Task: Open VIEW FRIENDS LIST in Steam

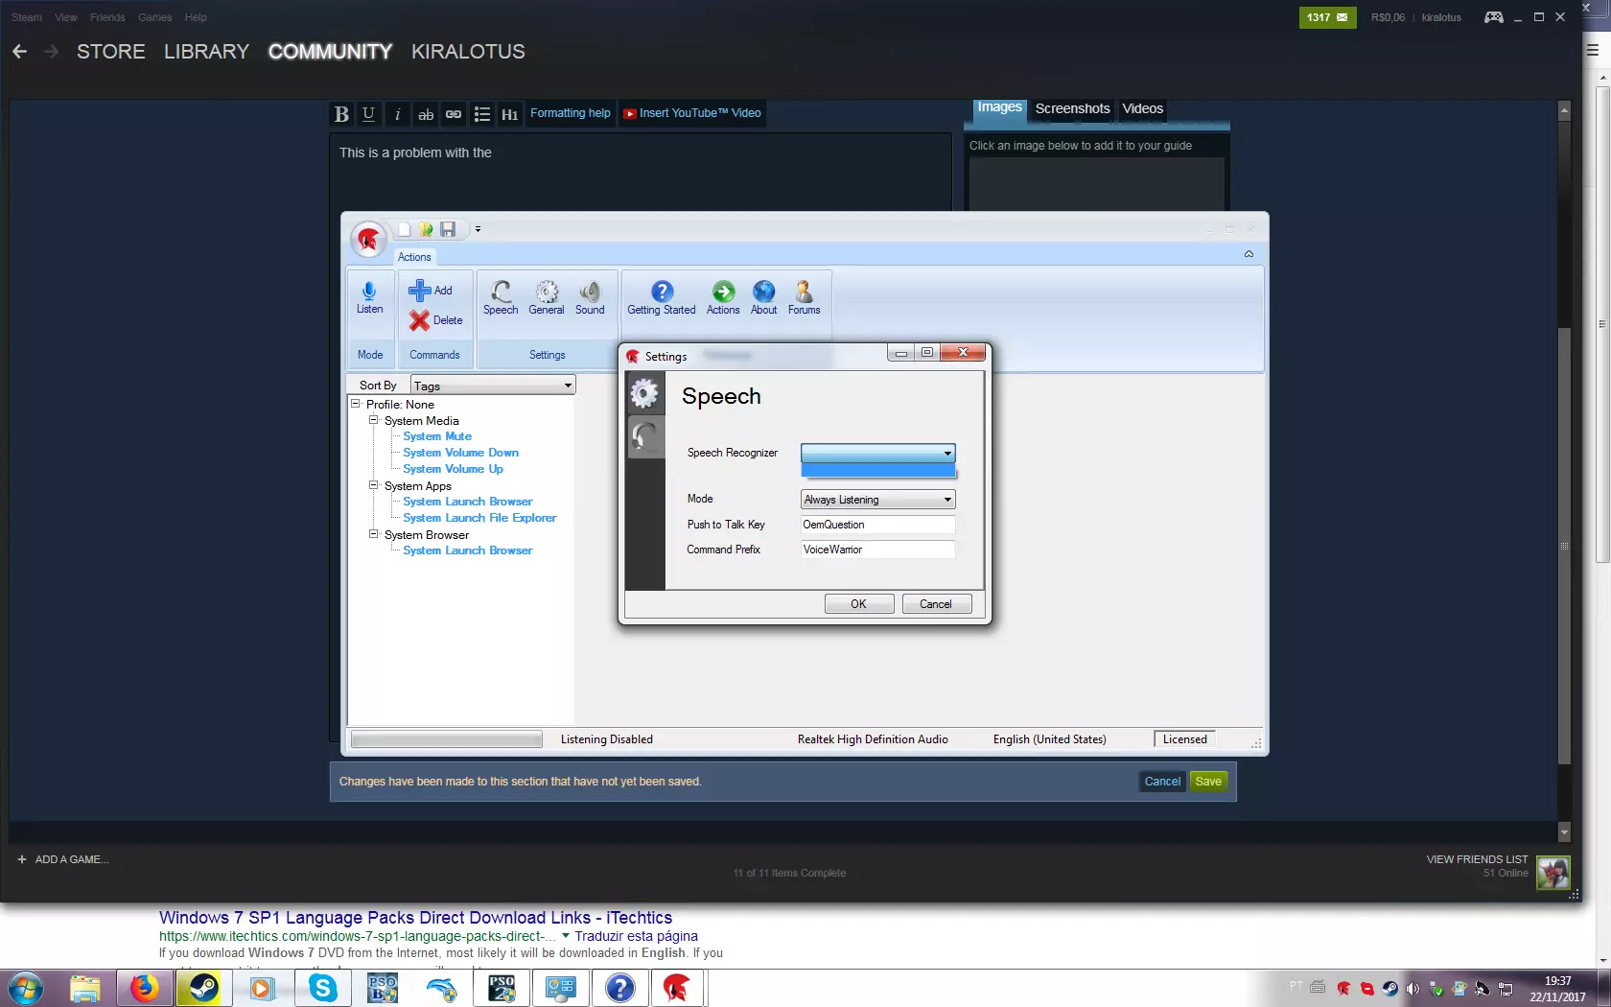Action: (x=1477, y=859)
